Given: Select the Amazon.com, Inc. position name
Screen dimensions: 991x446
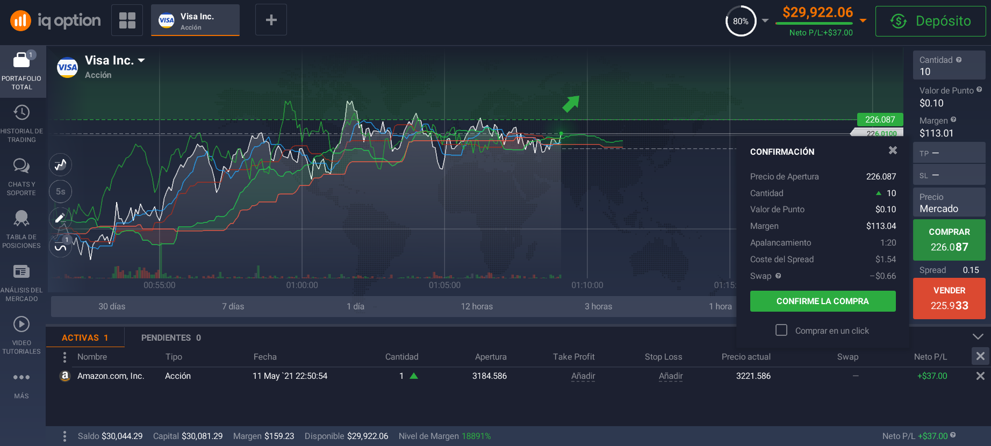Looking at the screenshot, I should click(x=111, y=376).
